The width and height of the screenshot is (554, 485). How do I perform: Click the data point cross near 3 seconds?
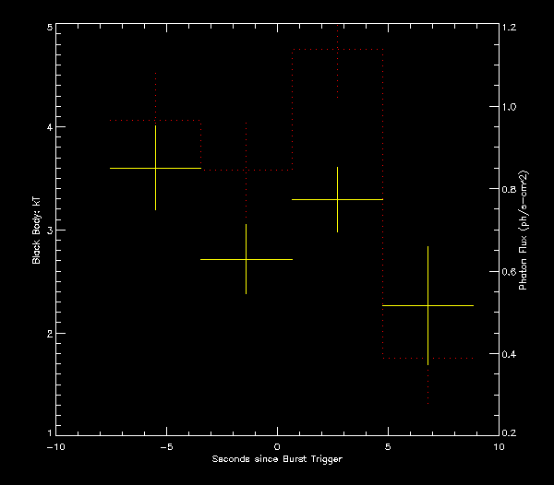pos(337,199)
